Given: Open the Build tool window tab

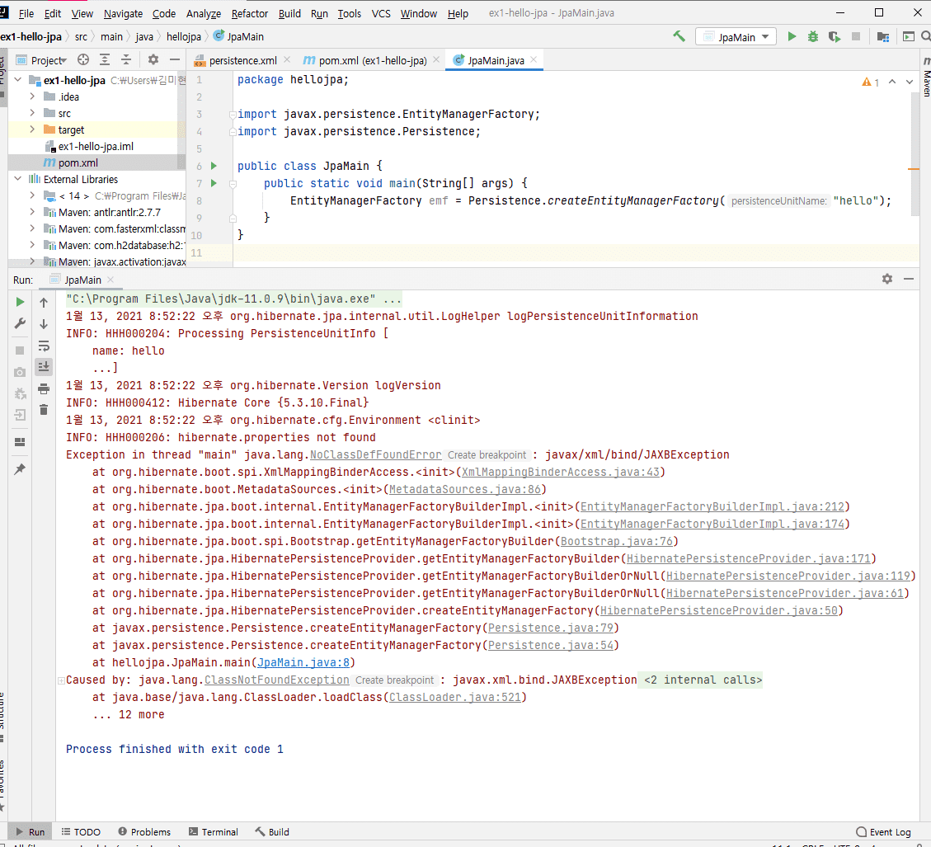Looking at the screenshot, I should [272, 831].
